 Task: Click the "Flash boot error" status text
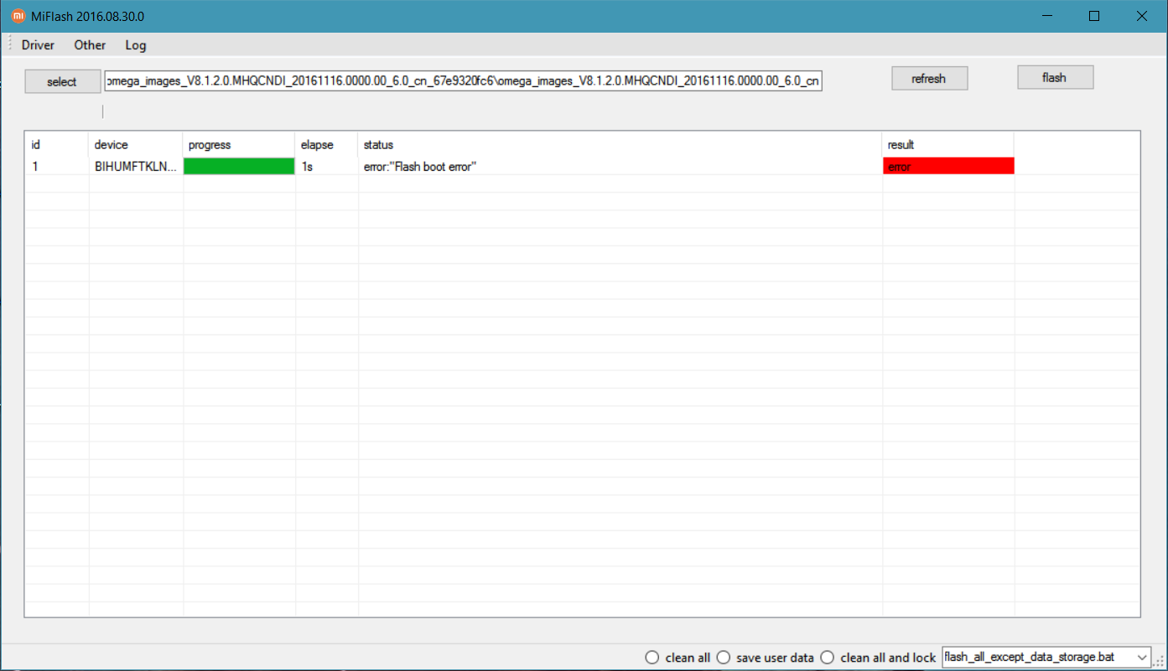(x=419, y=167)
